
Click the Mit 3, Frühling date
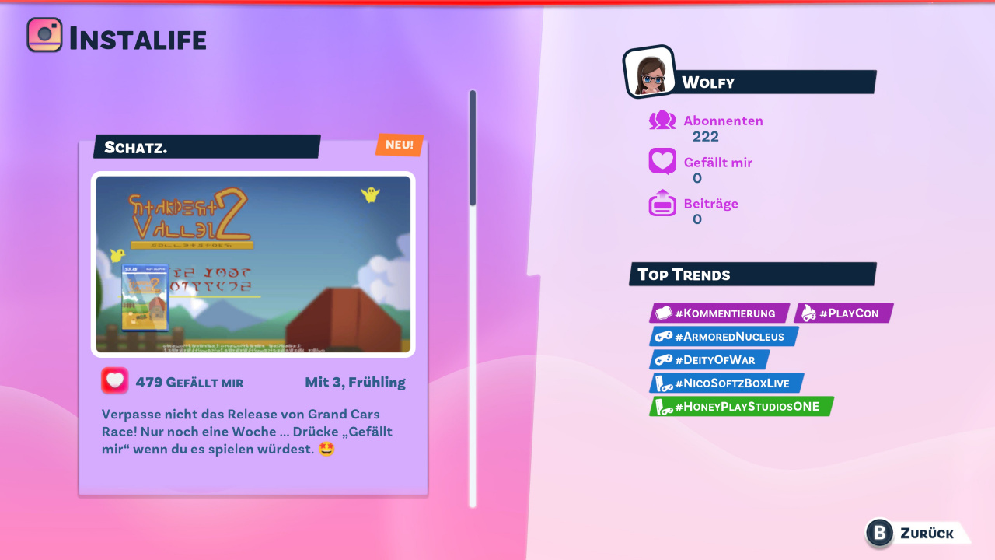pos(355,382)
